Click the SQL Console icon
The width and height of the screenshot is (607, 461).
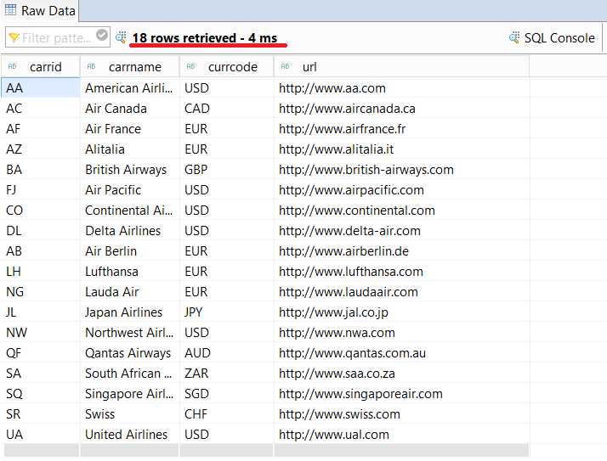514,37
